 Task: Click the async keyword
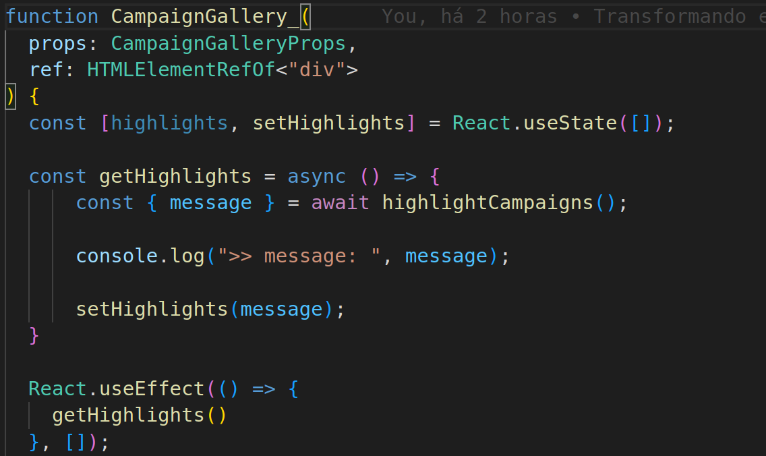[x=316, y=176]
